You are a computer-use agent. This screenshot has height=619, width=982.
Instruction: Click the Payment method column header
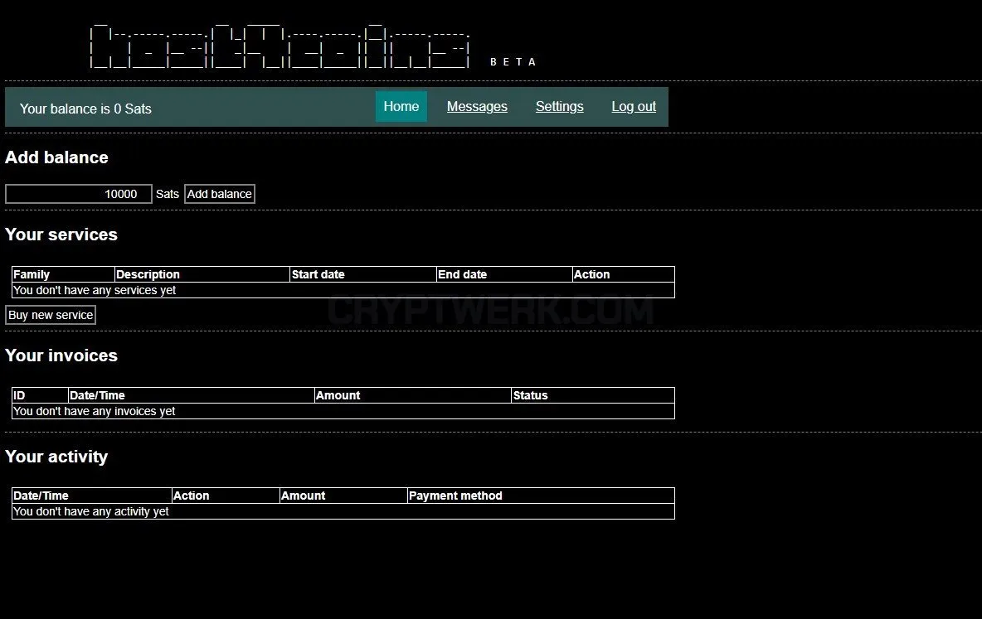[x=541, y=496]
